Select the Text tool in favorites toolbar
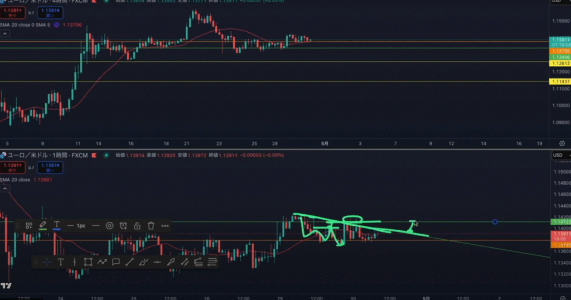 pos(60,262)
